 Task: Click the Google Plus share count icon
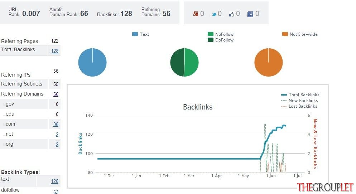[x=196, y=14]
